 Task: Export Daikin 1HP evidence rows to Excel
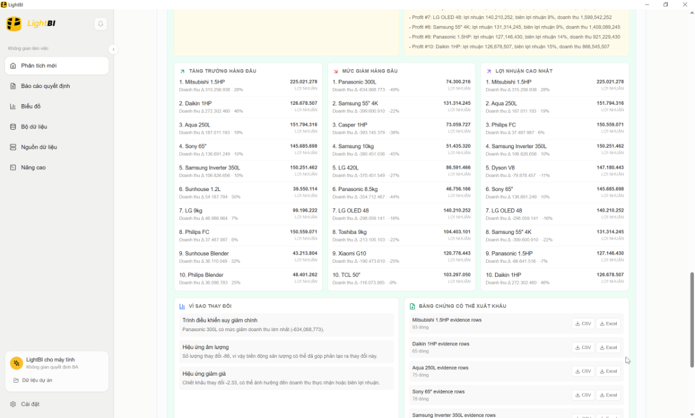point(608,347)
